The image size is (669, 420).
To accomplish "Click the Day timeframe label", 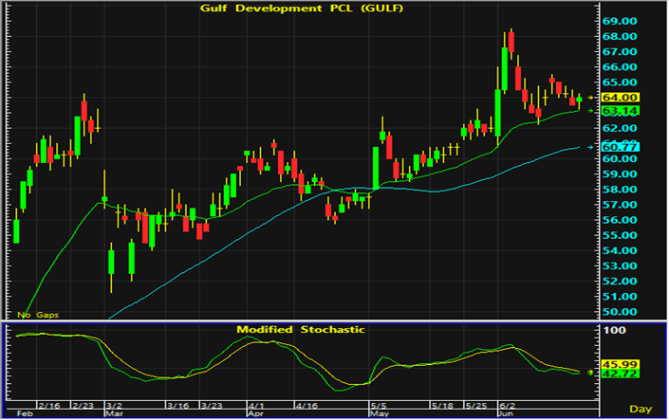I will tap(641, 410).
